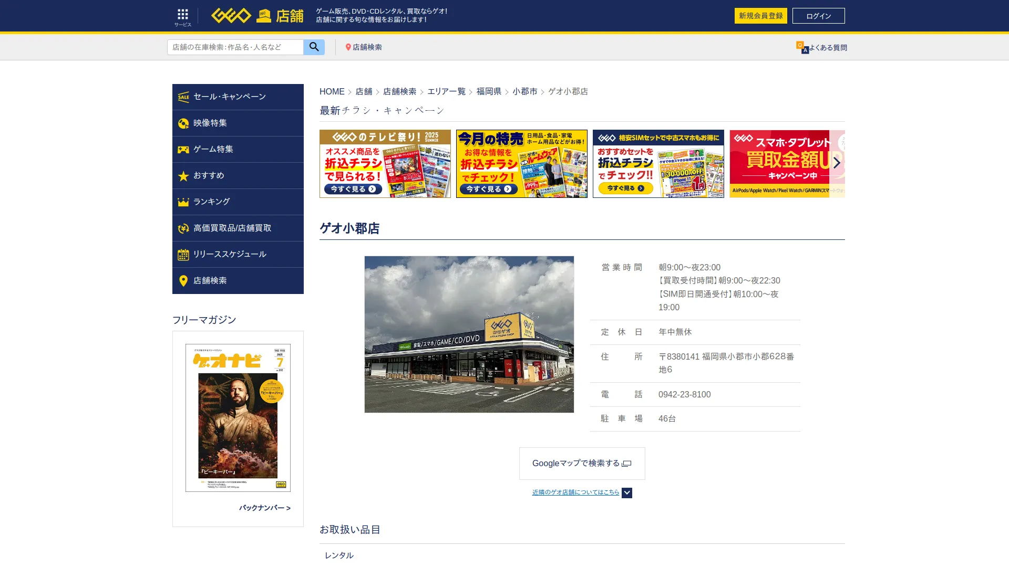This screenshot has width=1009, height=567.
Task: Click the GEO store logo
Action: pyautogui.click(x=257, y=16)
